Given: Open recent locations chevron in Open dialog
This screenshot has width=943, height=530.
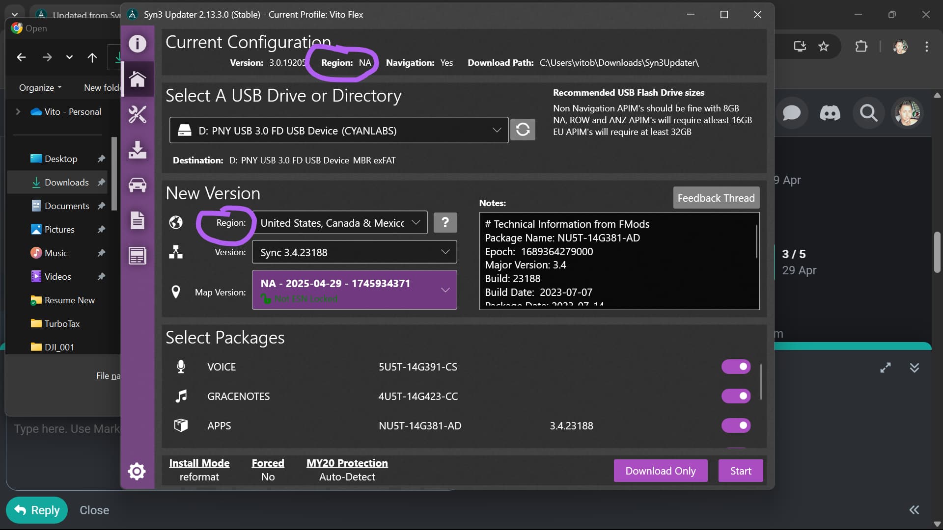Looking at the screenshot, I should click(x=69, y=57).
